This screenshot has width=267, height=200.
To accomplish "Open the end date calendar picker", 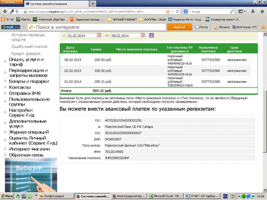I will (x=143, y=35).
